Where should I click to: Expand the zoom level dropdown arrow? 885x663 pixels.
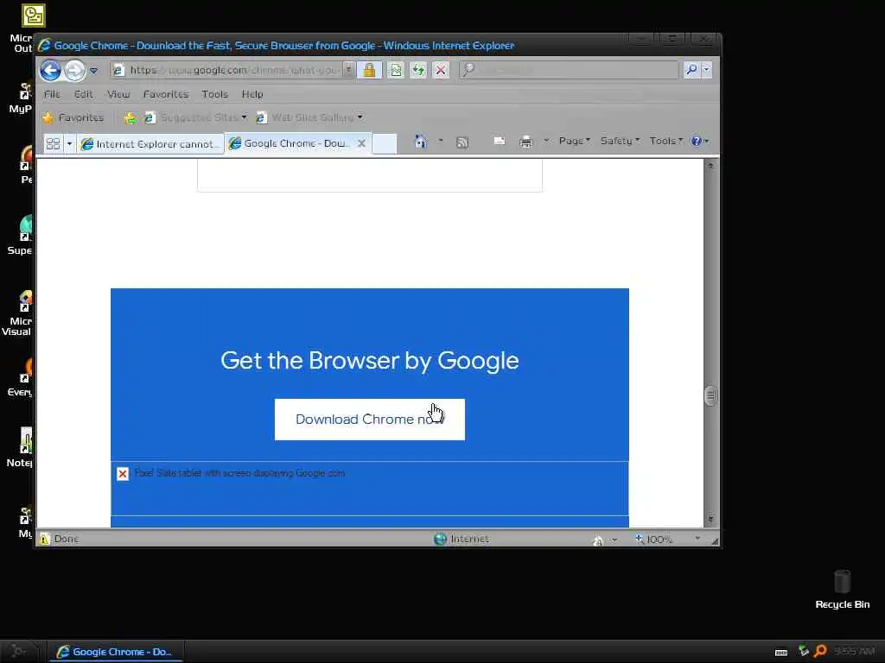click(697, 539)
